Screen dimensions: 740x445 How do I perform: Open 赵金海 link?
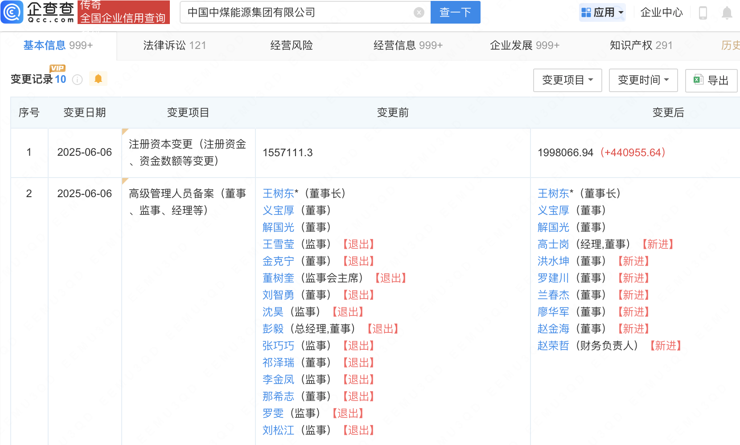[554, 329]
